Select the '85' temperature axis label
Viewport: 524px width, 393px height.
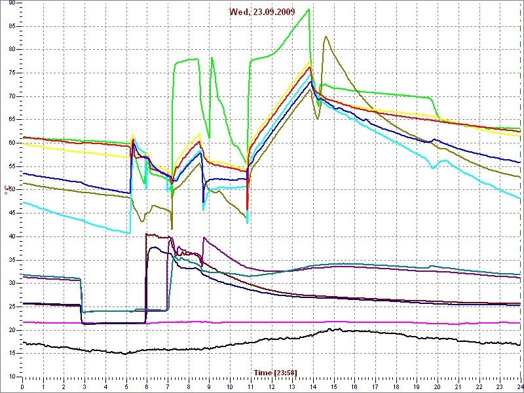click(12, 26)
